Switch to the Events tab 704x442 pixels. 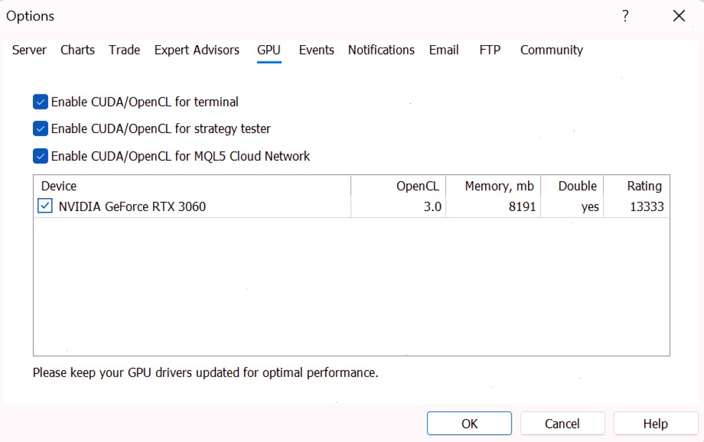click(x=317, y=50)
